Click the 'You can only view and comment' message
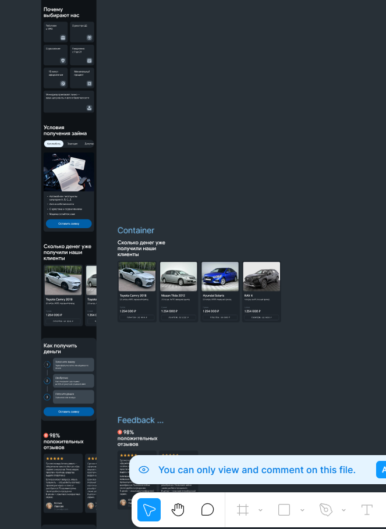 [257, 470]
